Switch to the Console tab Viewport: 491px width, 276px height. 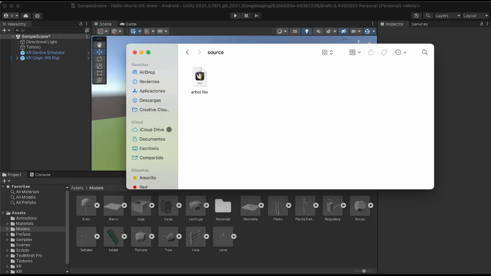tap(40, 175)
